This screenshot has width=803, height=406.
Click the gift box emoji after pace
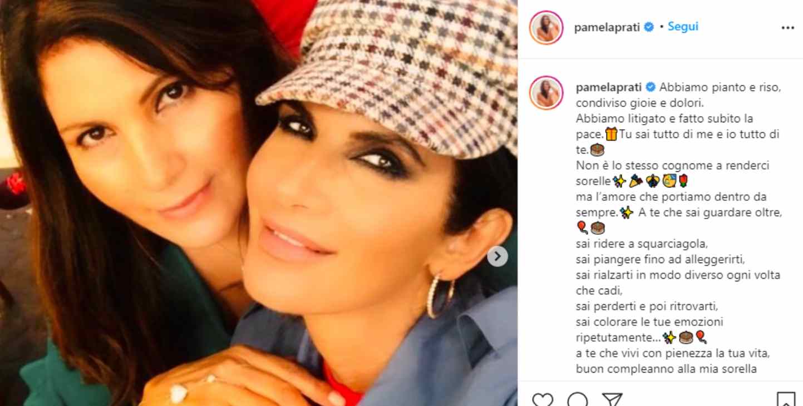click(612, 134)
